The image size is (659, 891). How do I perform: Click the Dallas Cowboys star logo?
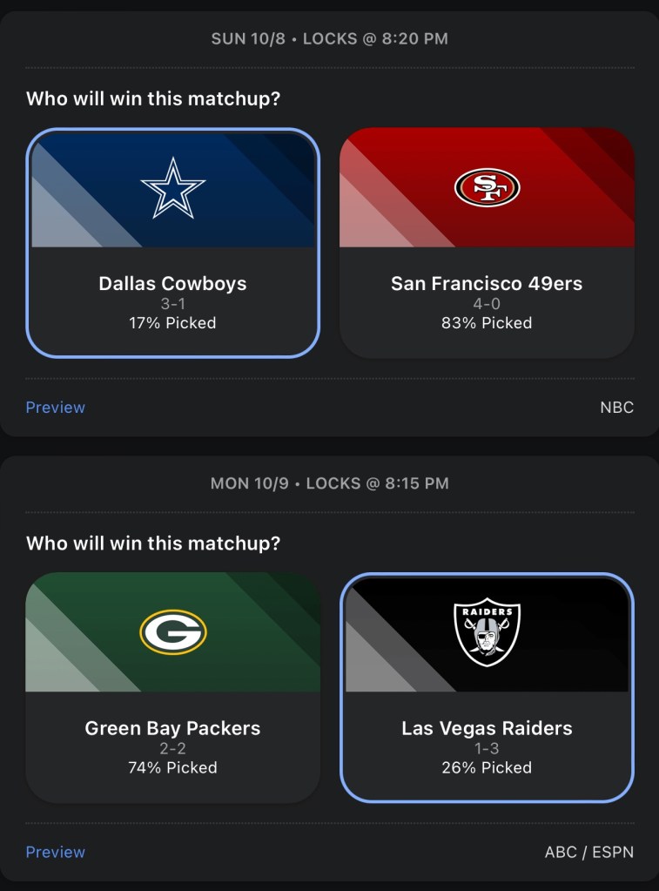coord(173,187)
